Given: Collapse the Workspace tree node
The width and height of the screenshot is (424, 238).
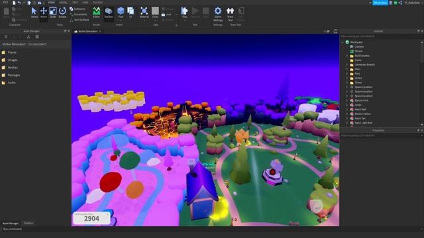Looking at the screenshot, I should pos(343,42).
